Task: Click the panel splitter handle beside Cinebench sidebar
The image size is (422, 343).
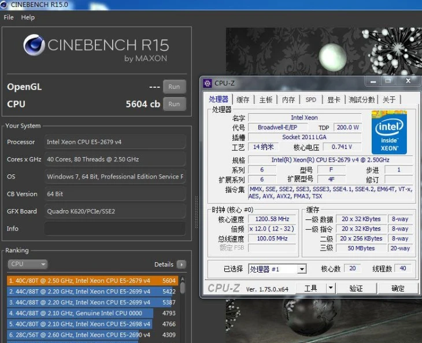Action: (196, 212)
